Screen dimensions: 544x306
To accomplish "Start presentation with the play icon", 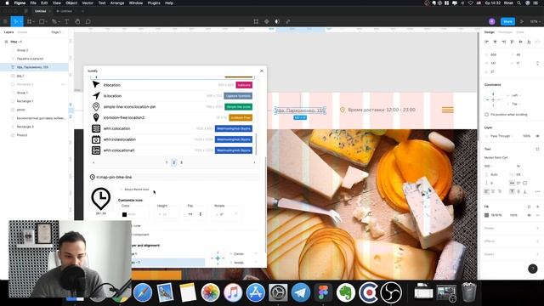I will pyautogui.click(x=521, y=21).
